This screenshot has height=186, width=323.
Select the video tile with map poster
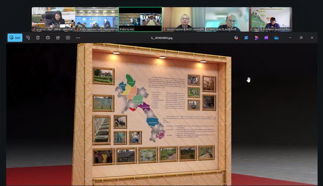coord(270,19)
